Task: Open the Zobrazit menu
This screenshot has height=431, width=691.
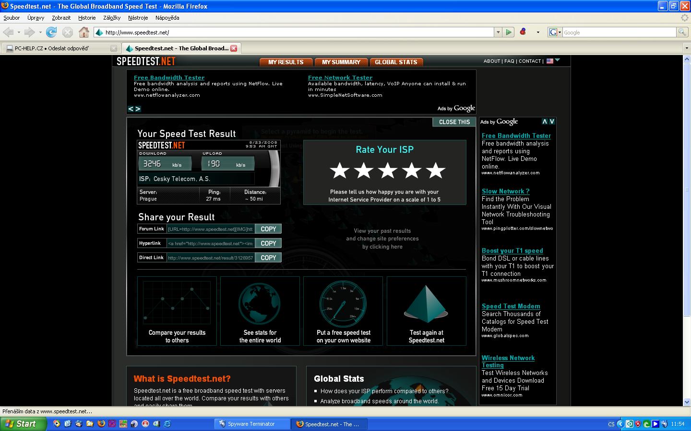Action: [x=61, y=18]
